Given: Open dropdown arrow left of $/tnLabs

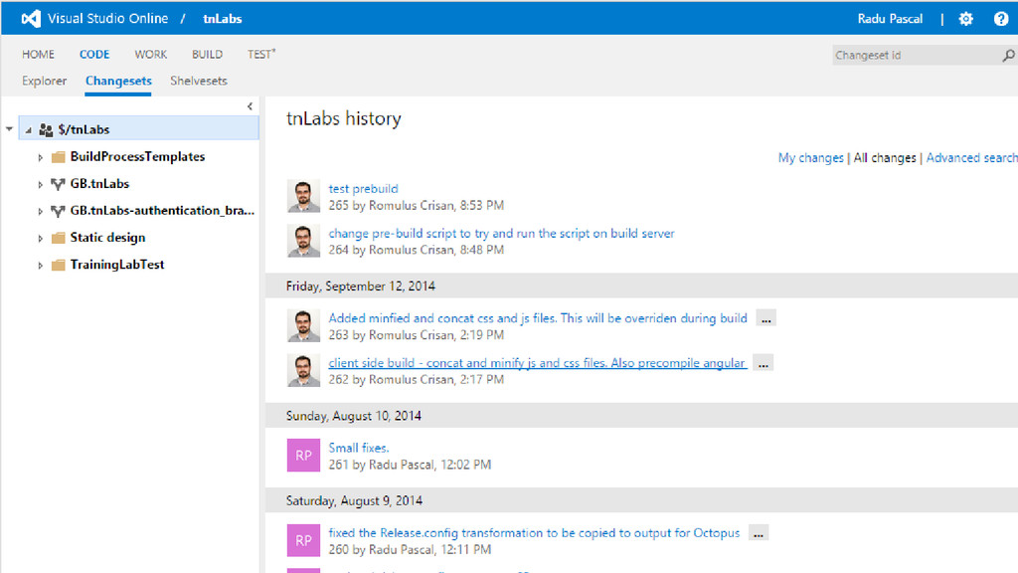Looking at the screenshot, I should 9,129.
